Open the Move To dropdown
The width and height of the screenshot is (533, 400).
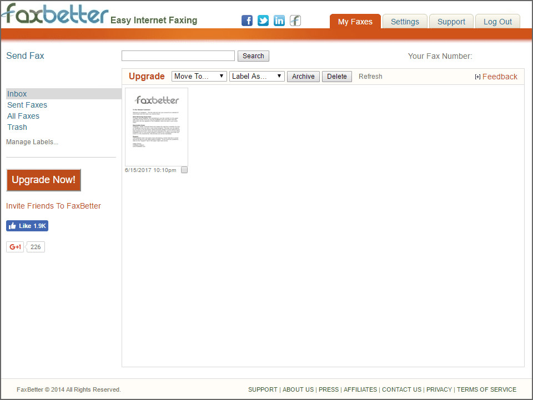click(x=199, y=77)
